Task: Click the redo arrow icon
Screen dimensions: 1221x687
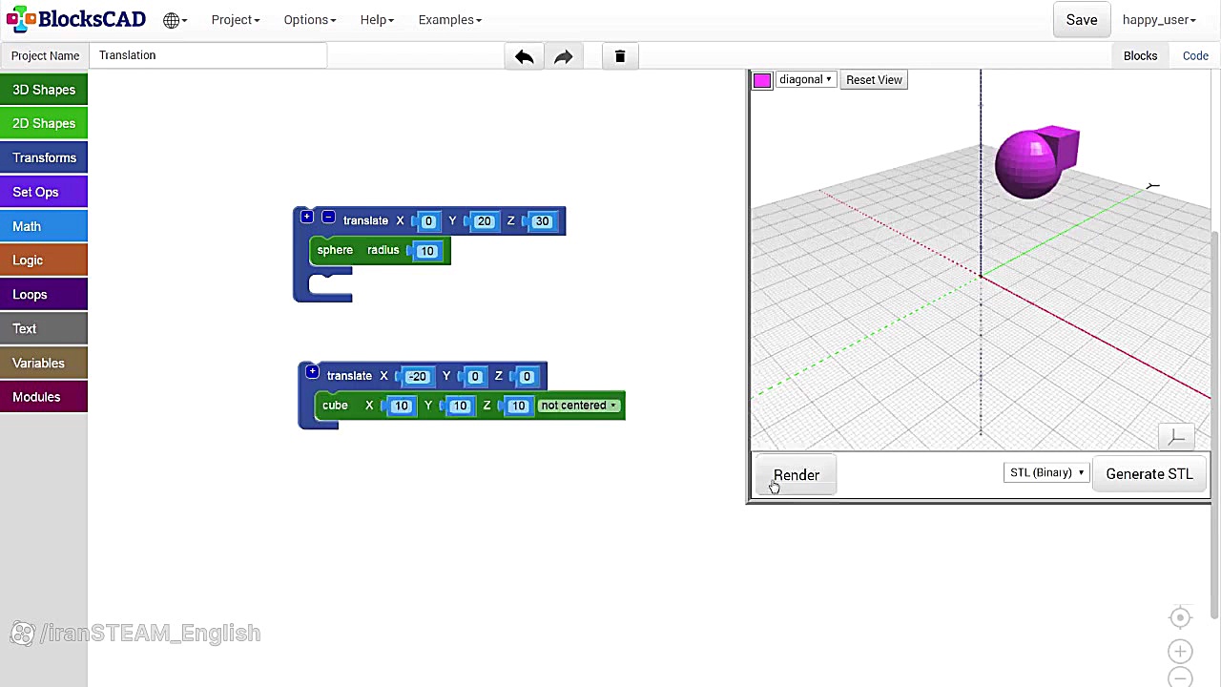Action: pyautogui.click(x=563, y=56)
